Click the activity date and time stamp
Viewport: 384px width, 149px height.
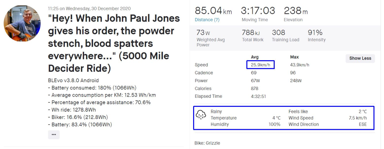click(x=89, y=8)
